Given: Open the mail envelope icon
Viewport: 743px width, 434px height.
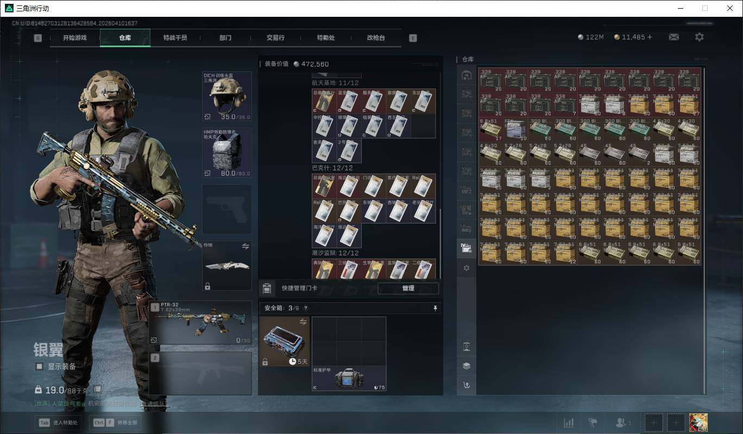Looking at the screenshot, I should click(673, 37).
